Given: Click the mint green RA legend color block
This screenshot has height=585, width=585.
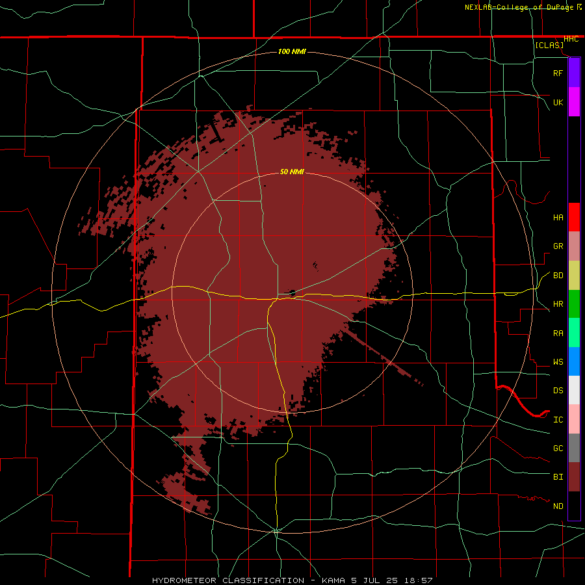Looking at the screenshot, I should click(x=574, y=333).
